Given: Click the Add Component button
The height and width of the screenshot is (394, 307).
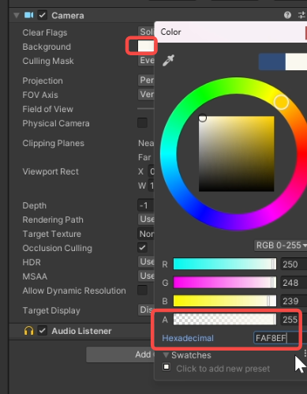Looking at the screenshot, I should 120,355.
